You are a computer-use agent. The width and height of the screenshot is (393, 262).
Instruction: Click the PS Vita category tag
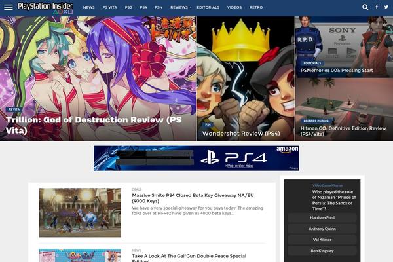(x=14, y=109)
